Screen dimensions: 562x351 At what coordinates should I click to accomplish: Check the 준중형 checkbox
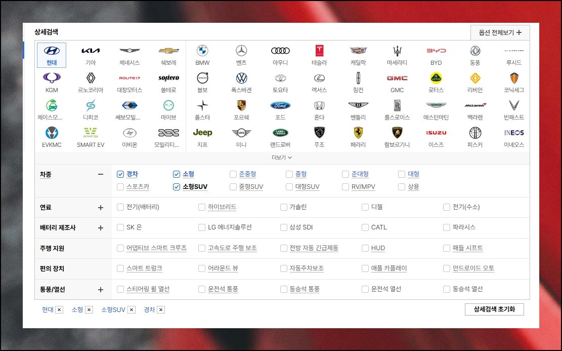coord(233,174)
